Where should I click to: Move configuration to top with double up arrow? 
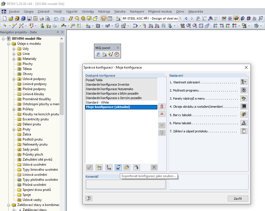pyautogui.click(x=162, y=106)
